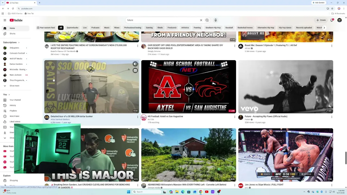Viewport: 347px width, 195px height.
Task: Open options for Accepting My Flaws video
Action: pyautogui.click(x=332, y=117)
